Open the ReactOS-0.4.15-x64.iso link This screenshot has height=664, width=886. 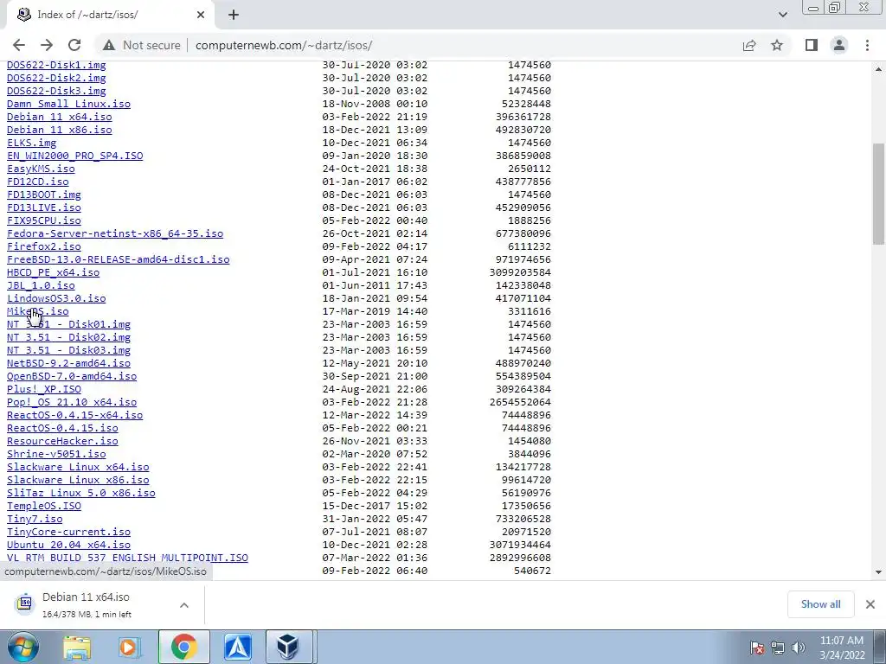click(74, 416)
